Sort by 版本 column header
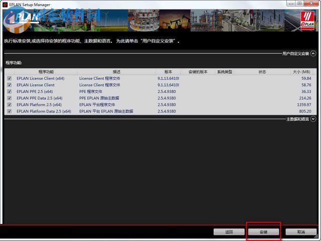The height and width of the screenshot is (241, 321). tap(168, 72)
